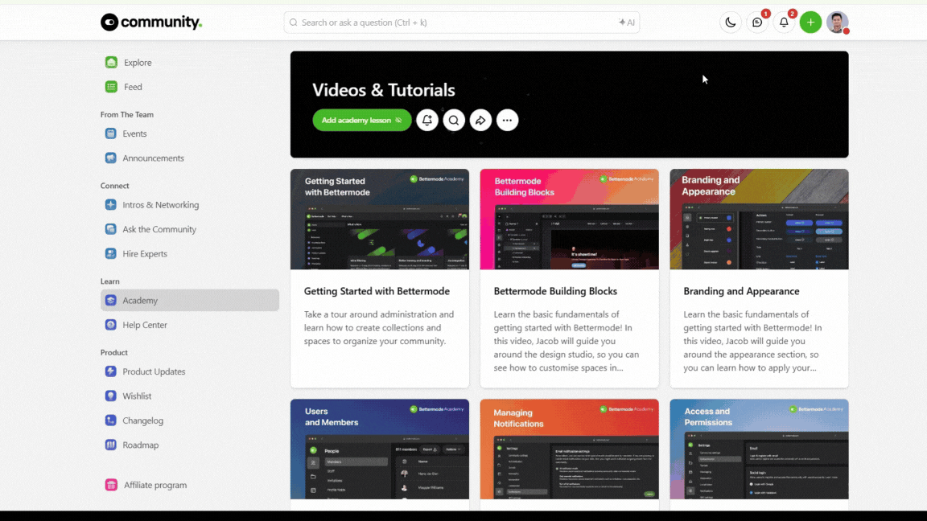Open Product Updates link text
Image resolution: width=927 pixels, height=521 pixels.
[154, 371]
